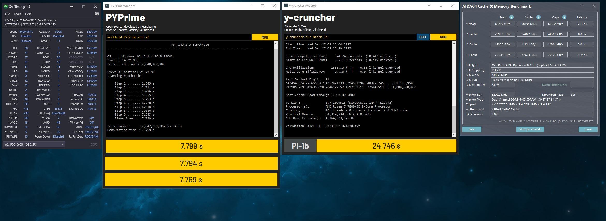Click the tREFI value 65535
The height and width of the screenshot is (221, 606).
point(58,109)
